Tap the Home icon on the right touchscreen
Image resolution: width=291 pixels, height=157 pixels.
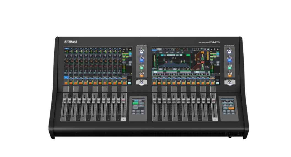[218, 49]
